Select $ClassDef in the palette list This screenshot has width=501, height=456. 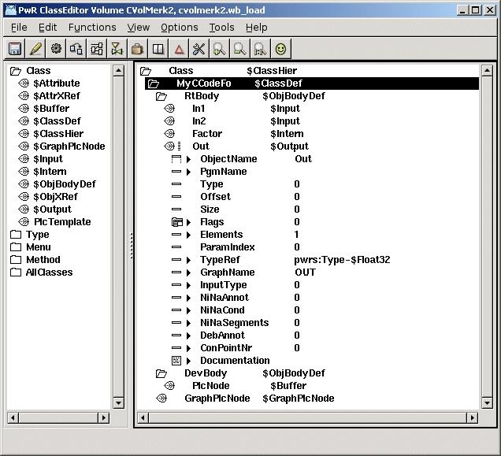pyautogui.click(x=57, y=120)
